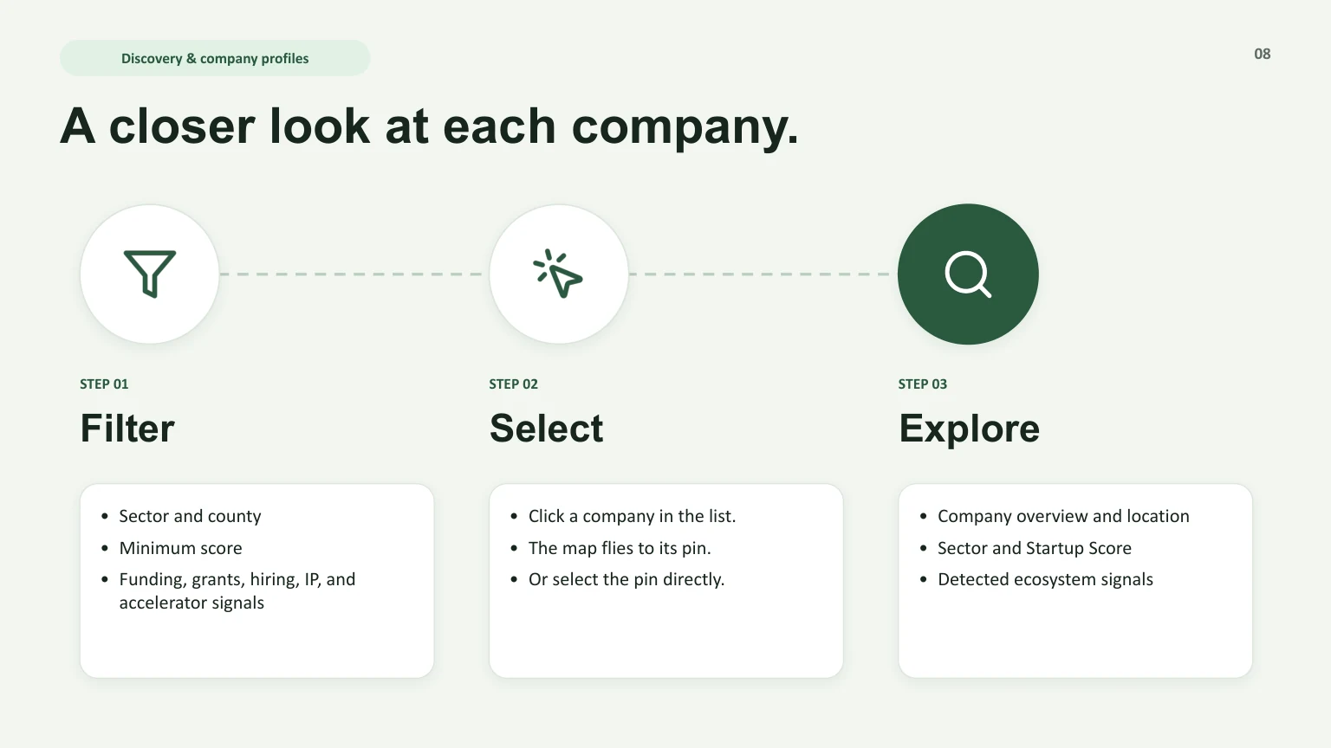This screenshot has width=1331, height=748.
Task: Click the STEP 03 label
Action: tap(922, 384)
